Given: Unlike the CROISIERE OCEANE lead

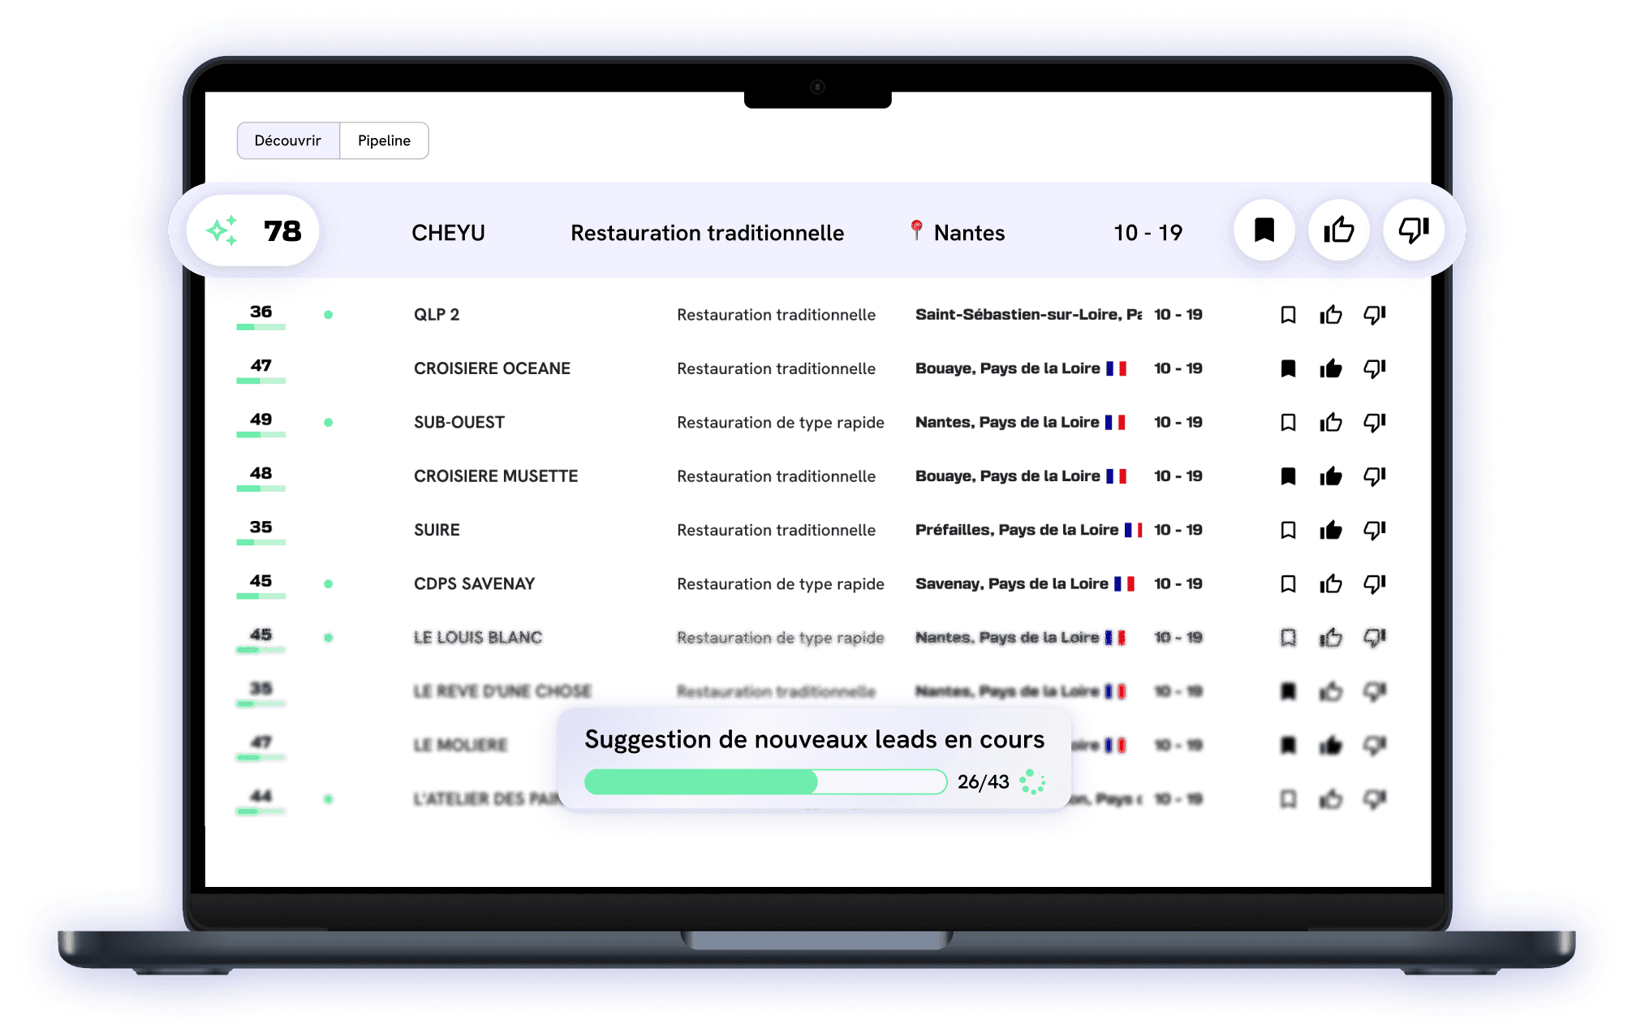Looking at the screenshot, I should (1330, 369).
